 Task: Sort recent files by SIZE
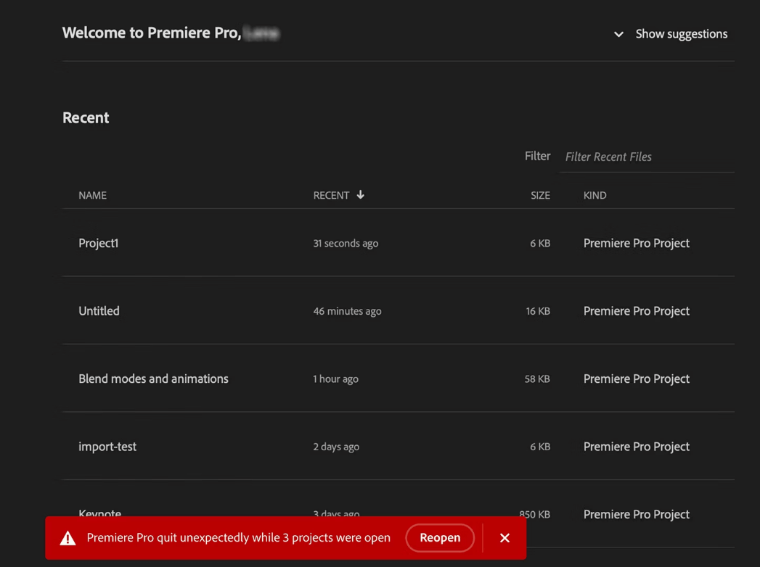(x=540, y=195)
